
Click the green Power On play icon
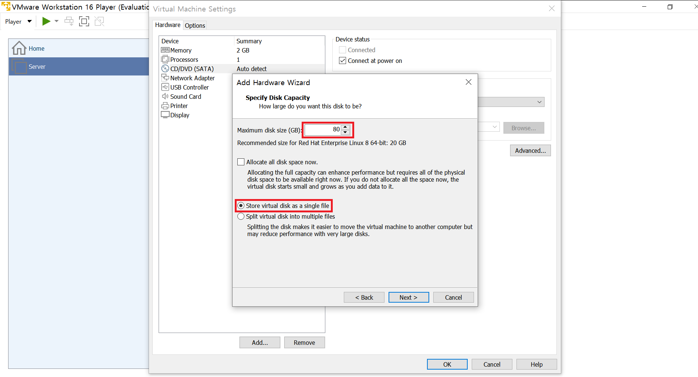tap(46, 21)
